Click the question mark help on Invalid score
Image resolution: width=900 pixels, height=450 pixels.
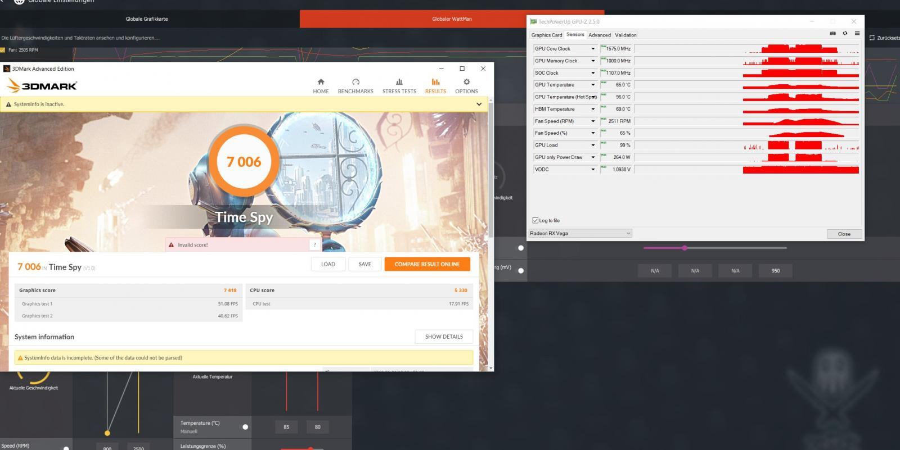click(x=314, y=244)
